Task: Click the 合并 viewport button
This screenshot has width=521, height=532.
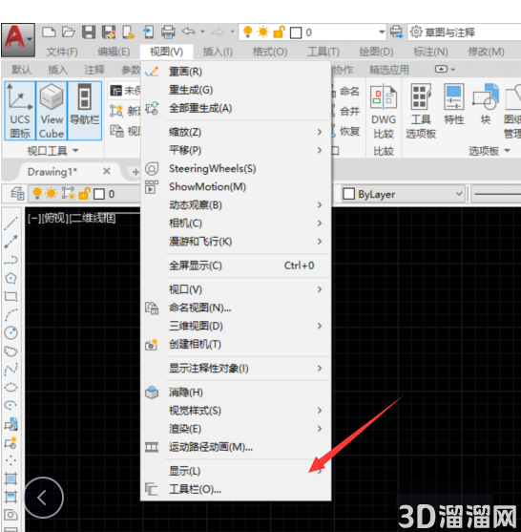Action: 349,111
